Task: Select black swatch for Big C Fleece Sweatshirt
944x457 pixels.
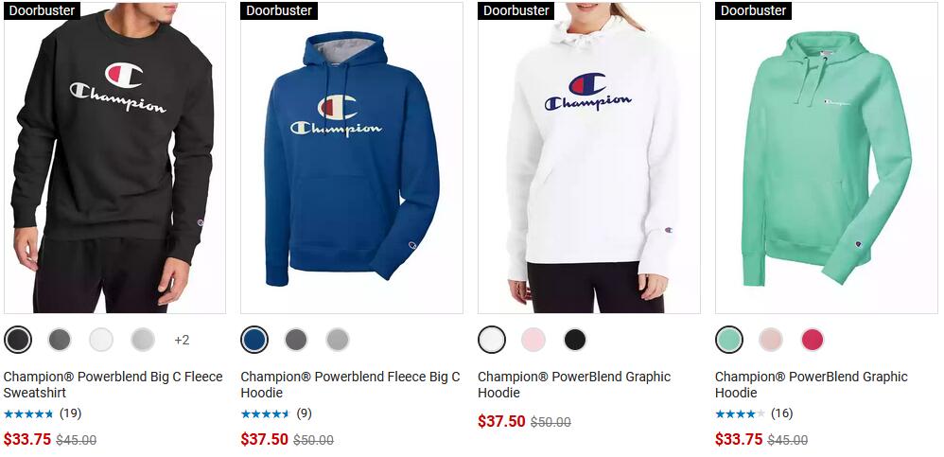Action: coord(18,340)
